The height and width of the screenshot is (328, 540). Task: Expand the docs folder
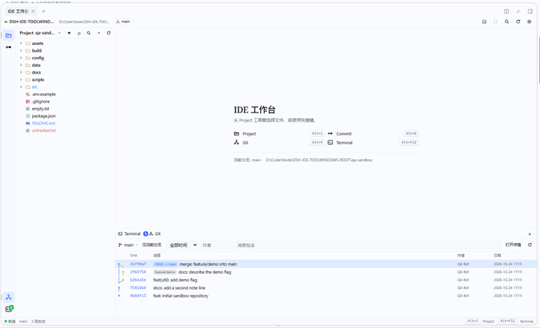(21, 72)
